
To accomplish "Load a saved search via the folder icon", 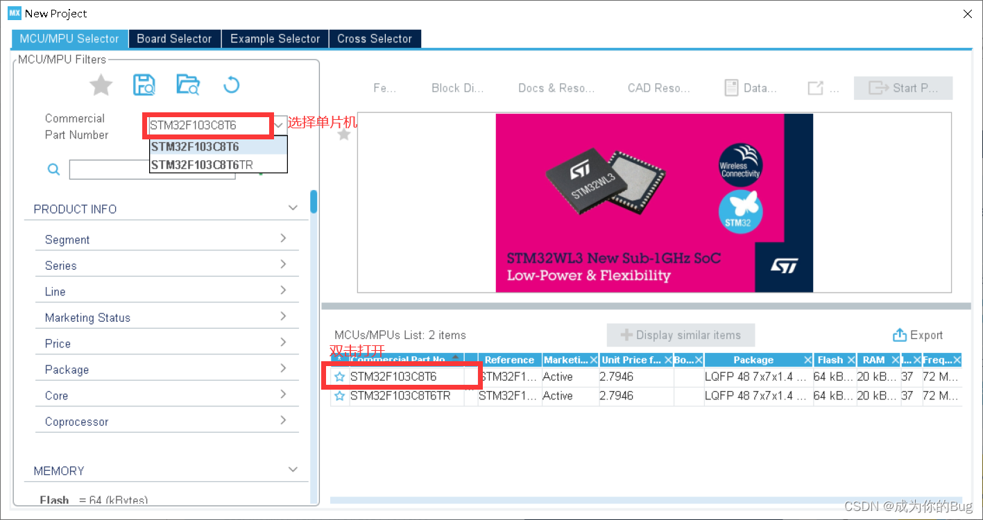I will tap(188, 85).
